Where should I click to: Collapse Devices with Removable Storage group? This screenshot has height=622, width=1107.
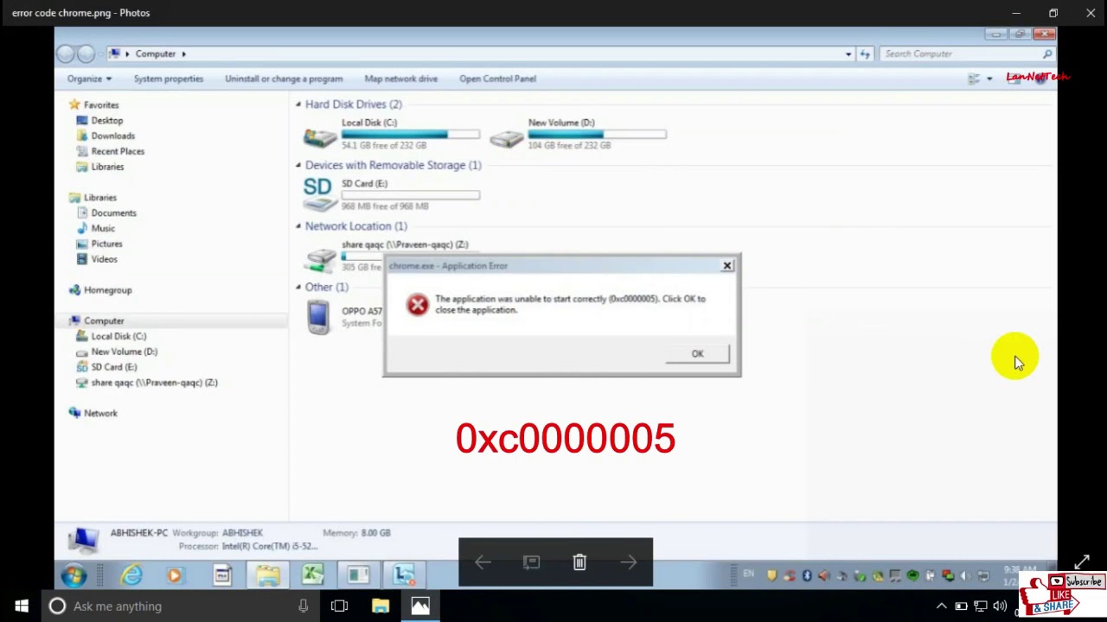click(x=298, y=165)
